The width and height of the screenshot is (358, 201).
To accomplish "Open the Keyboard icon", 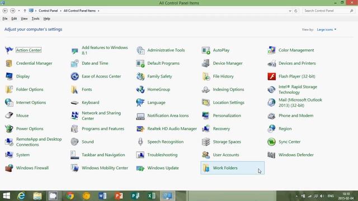I will 74,103.
